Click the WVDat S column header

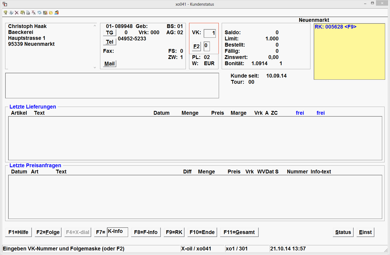tap(268, 172)
